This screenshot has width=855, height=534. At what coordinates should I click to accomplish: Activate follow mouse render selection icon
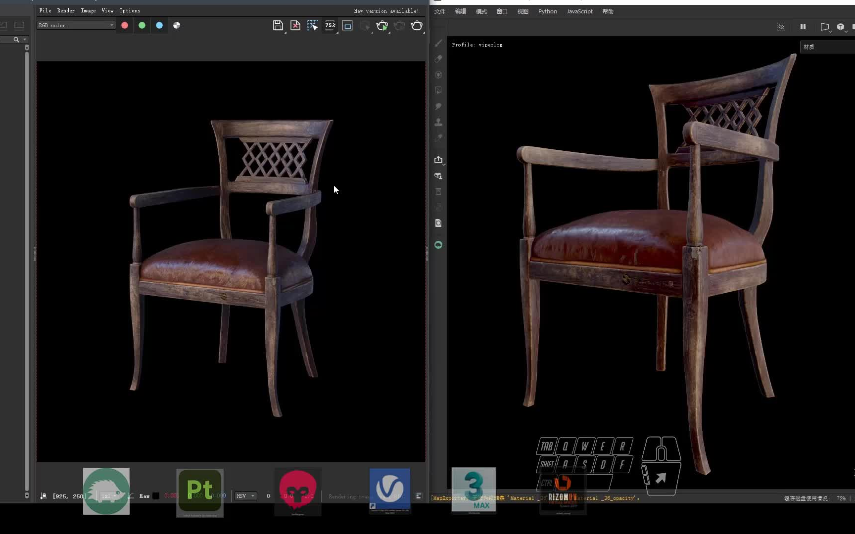pos(313,25)
